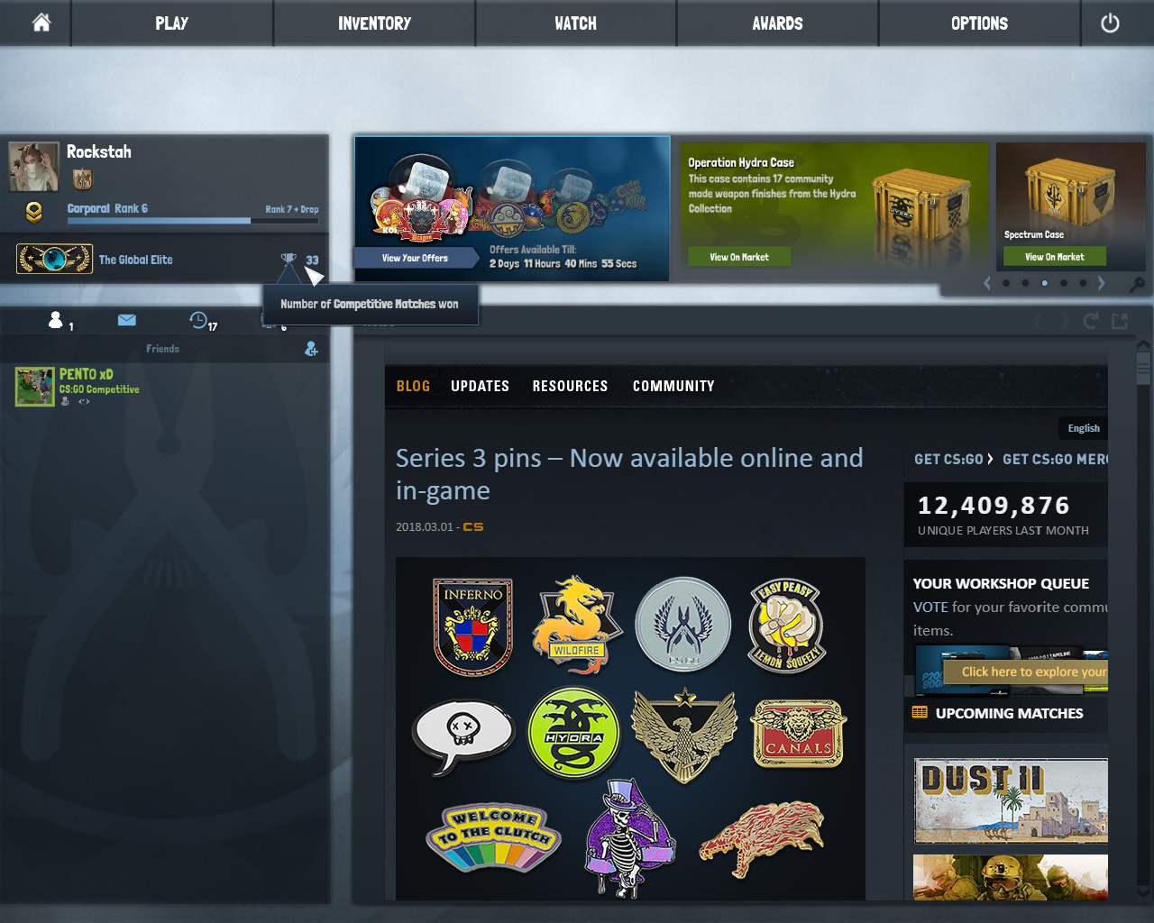Switch to the RESOURCES tab

click(570, 386)
